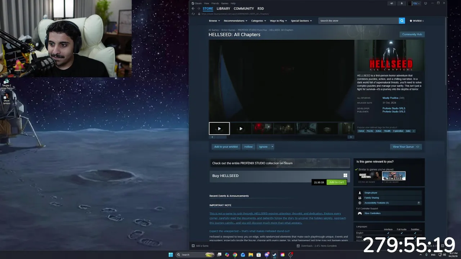Screen dimensions: 461x259
Task: Click View Your Queue
Action: click(x=406, y=147)
